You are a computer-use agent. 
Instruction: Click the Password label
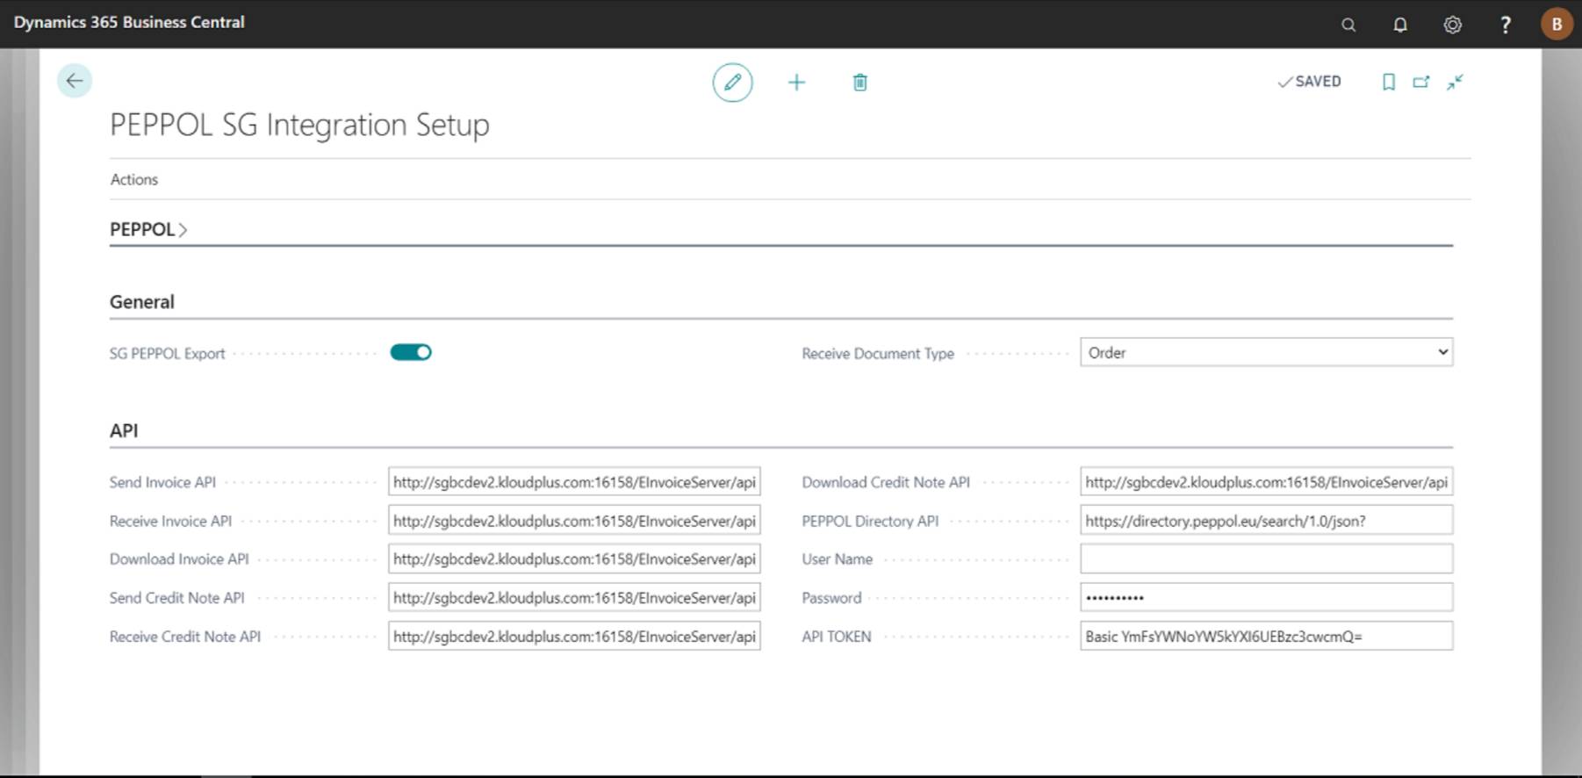click(x=831, y=597)
